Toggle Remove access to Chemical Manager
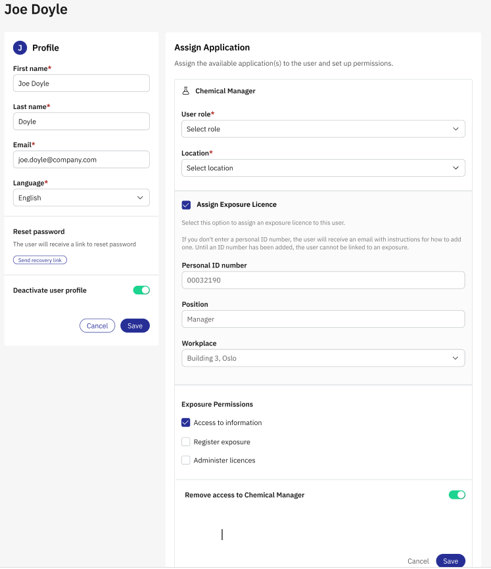The image size is (491, 569). [457, 495]
